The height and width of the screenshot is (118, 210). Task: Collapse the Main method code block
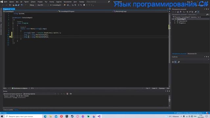coord(13,29)
